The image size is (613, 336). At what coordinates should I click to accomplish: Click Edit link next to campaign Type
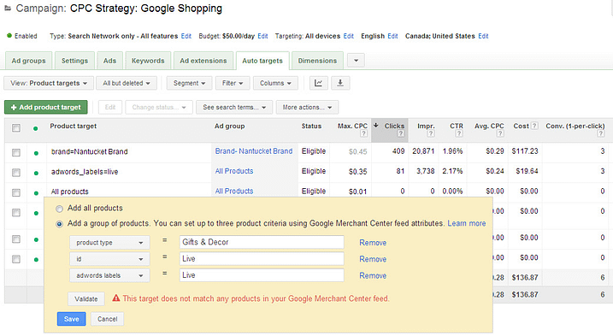pos(186,36)
